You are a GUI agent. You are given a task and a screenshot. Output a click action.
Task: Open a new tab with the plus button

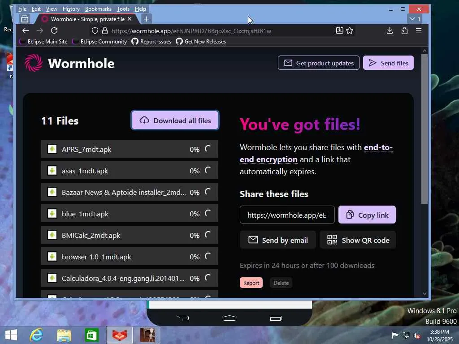click(x=147, y=19)
